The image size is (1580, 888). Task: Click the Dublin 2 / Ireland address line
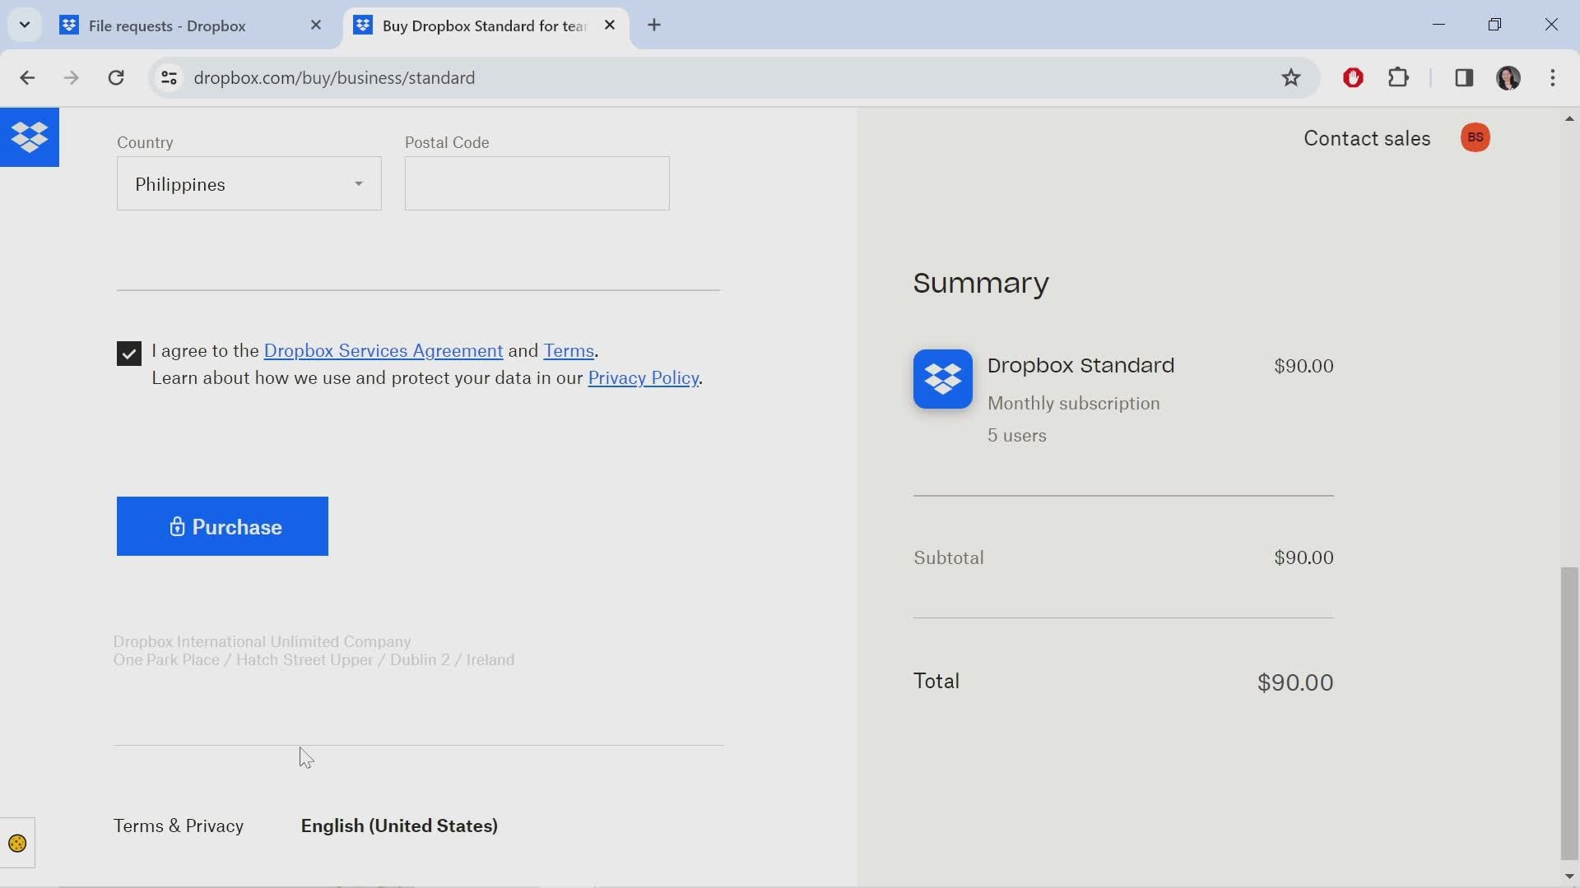pos(314,660)
